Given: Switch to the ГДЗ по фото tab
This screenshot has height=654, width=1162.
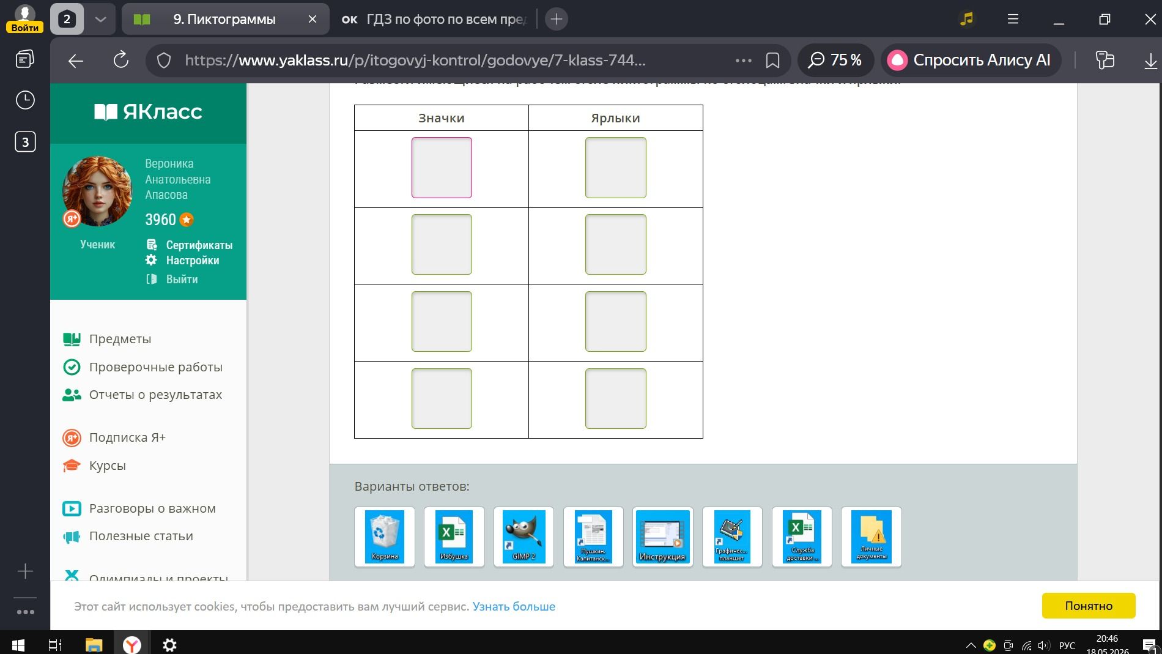Looking at the screenshot, I should coord(434,19).
